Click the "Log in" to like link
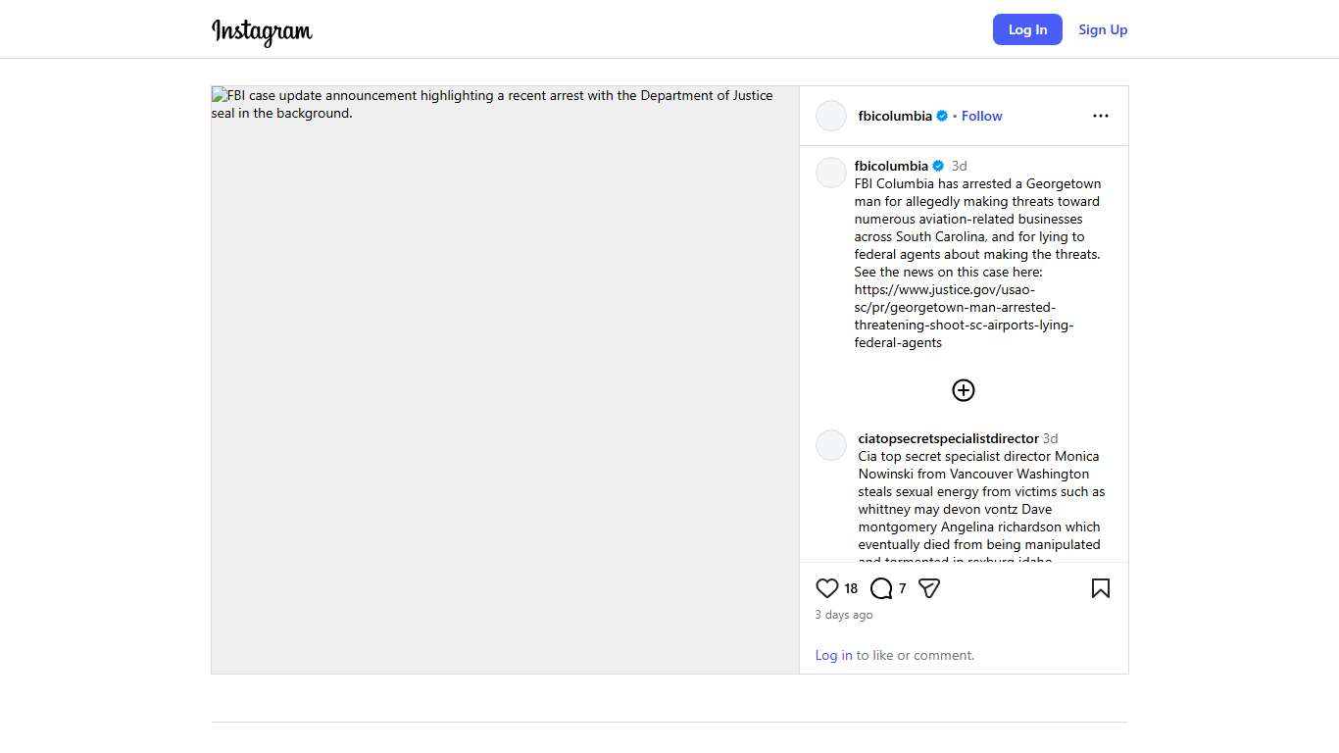 pos(833,655)
